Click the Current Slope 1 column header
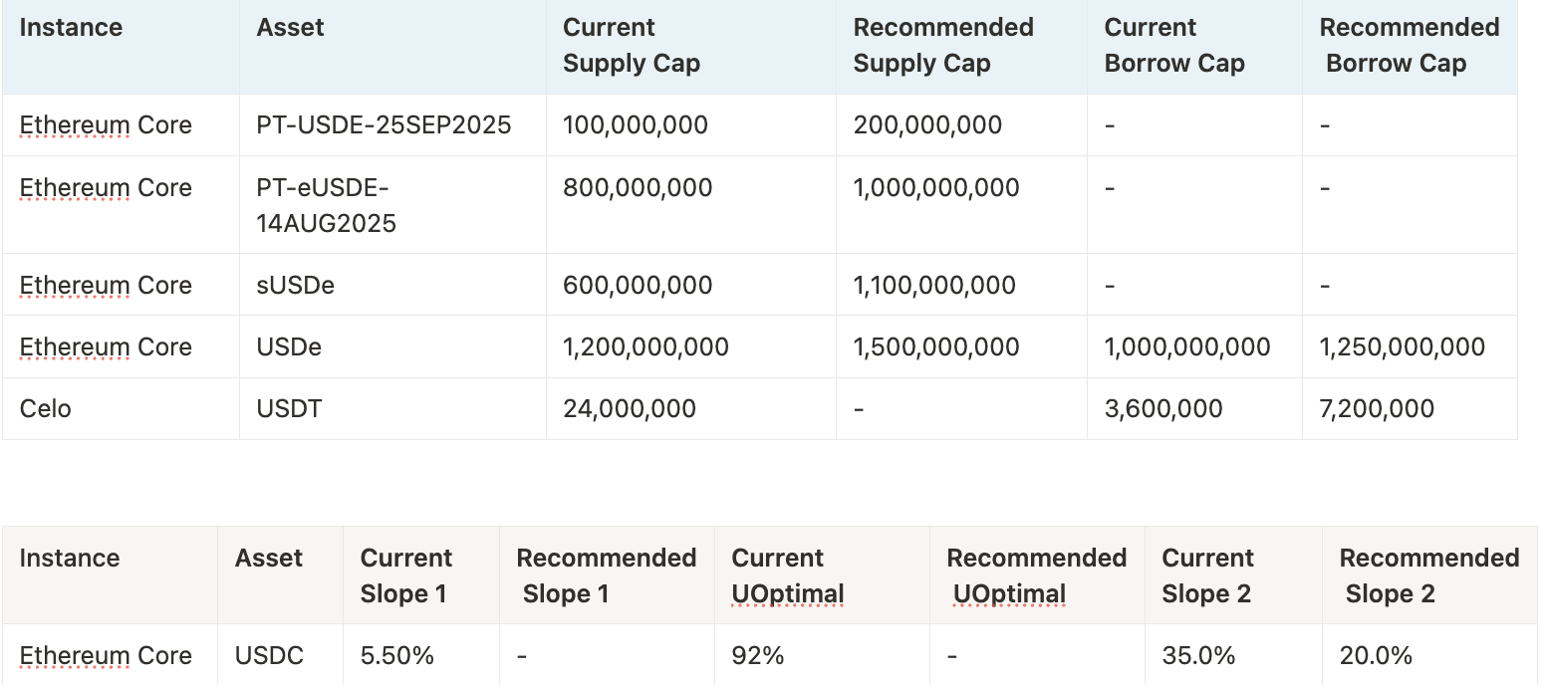Image resolution: width=1548 pixels, height=685 pixels. 405,576
